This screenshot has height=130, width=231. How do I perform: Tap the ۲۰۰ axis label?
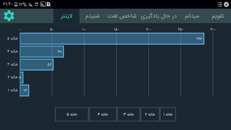point(149,29)
